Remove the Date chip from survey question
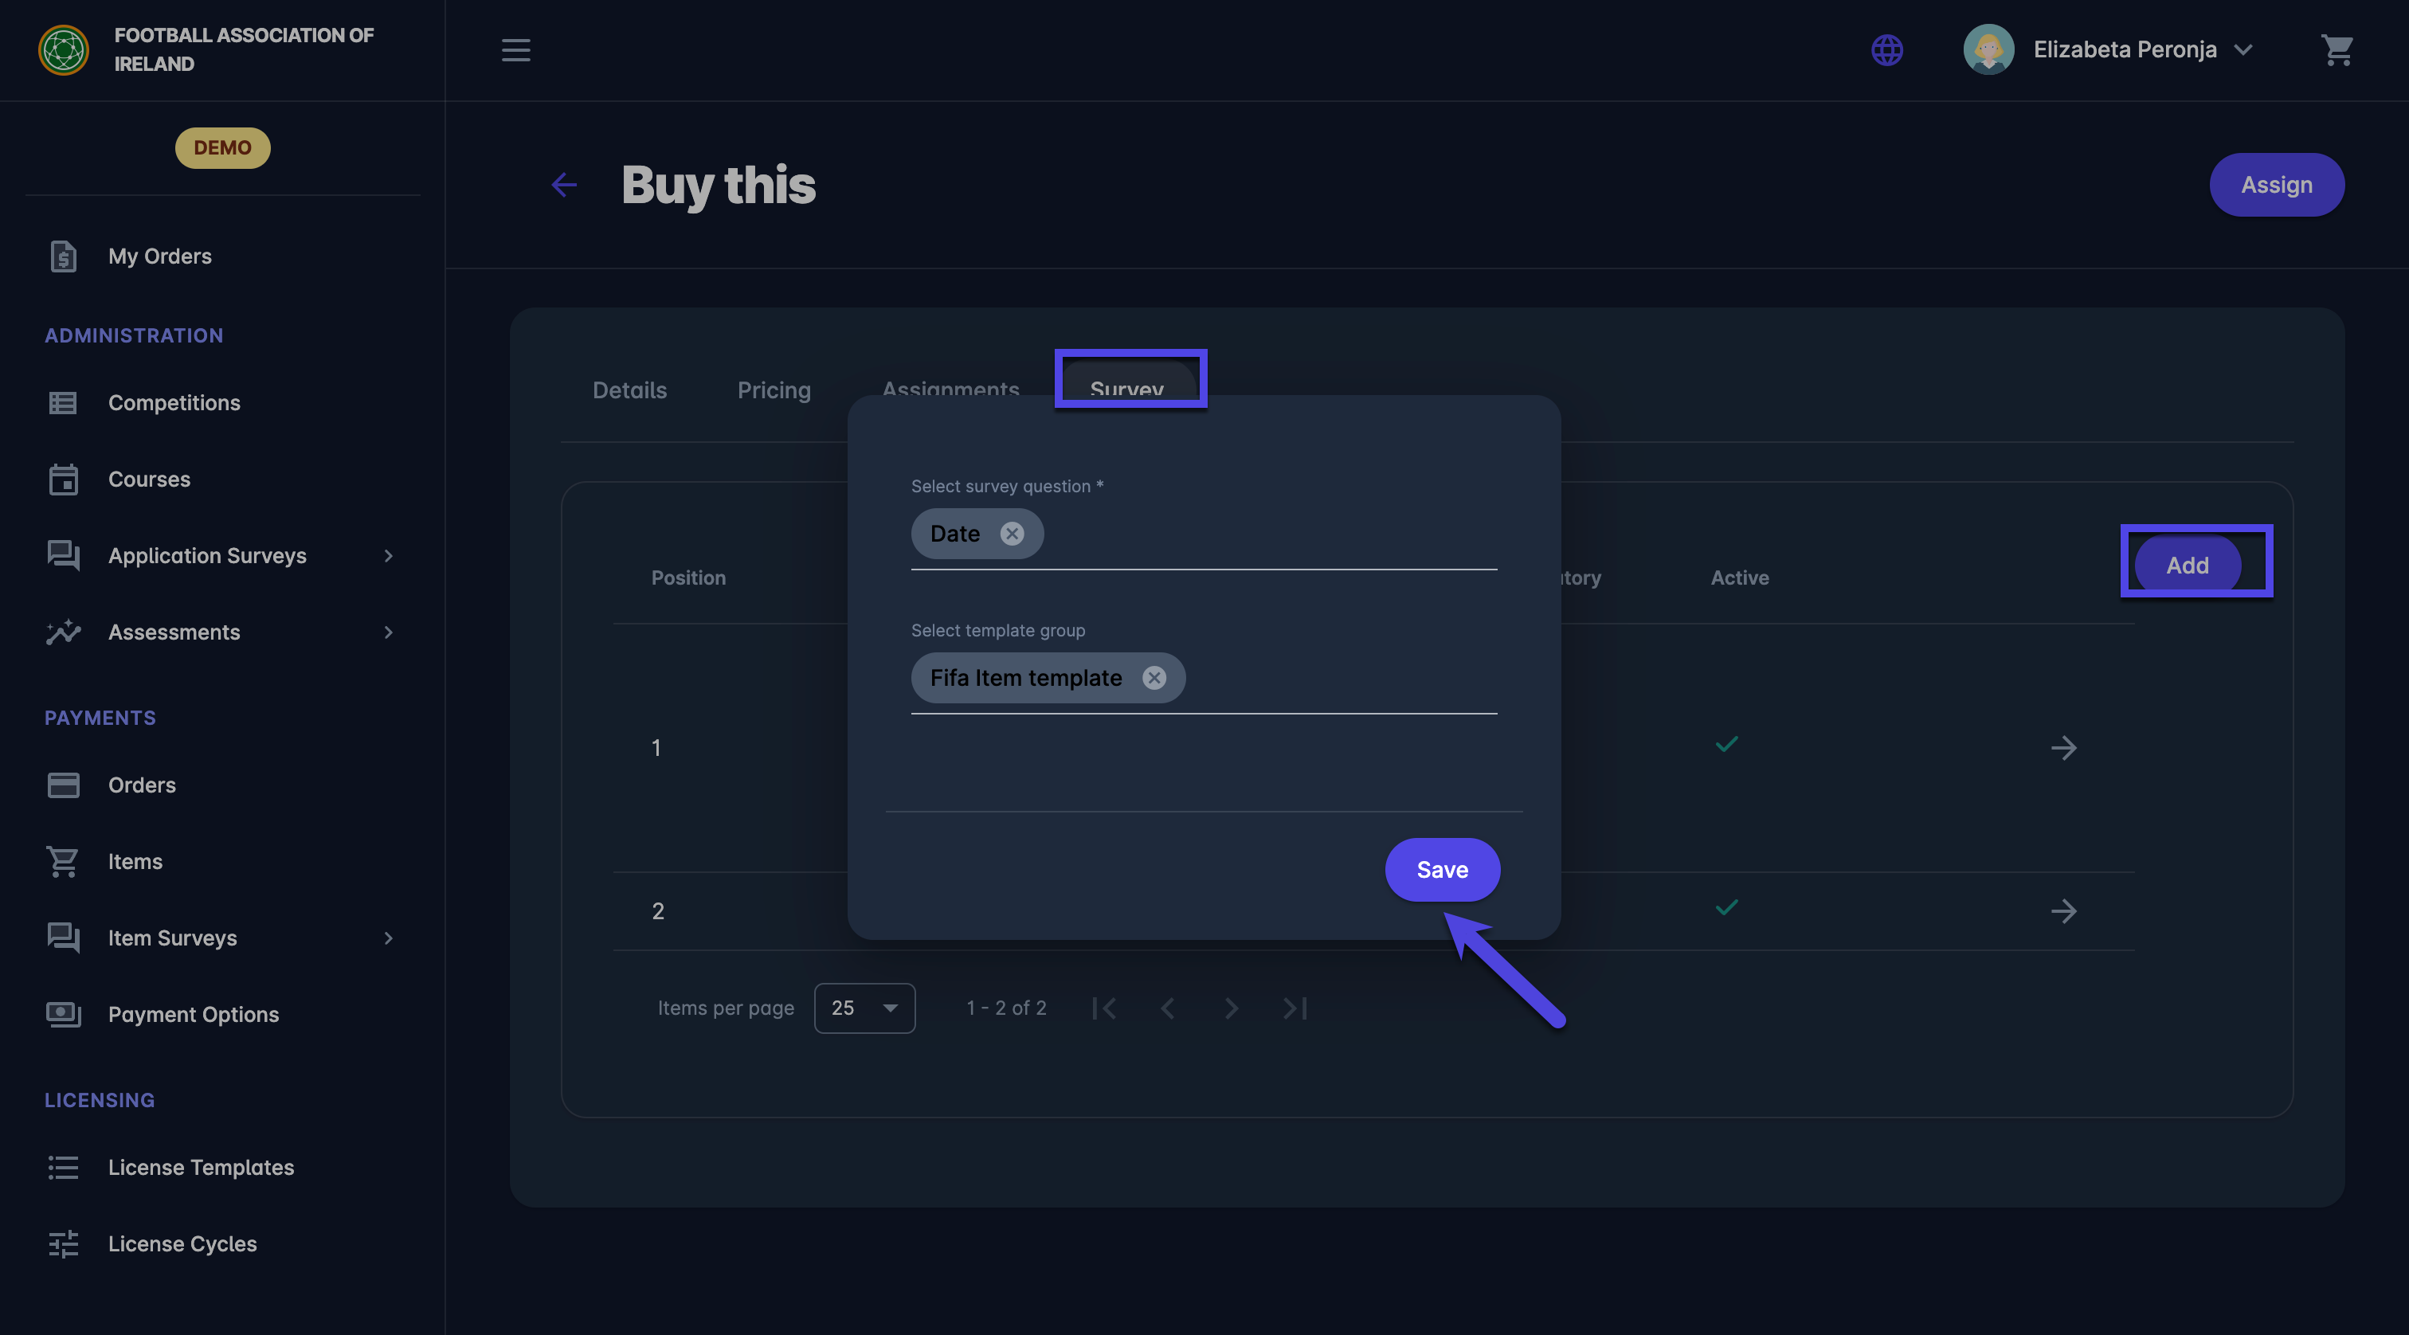 click(1012, 533)
